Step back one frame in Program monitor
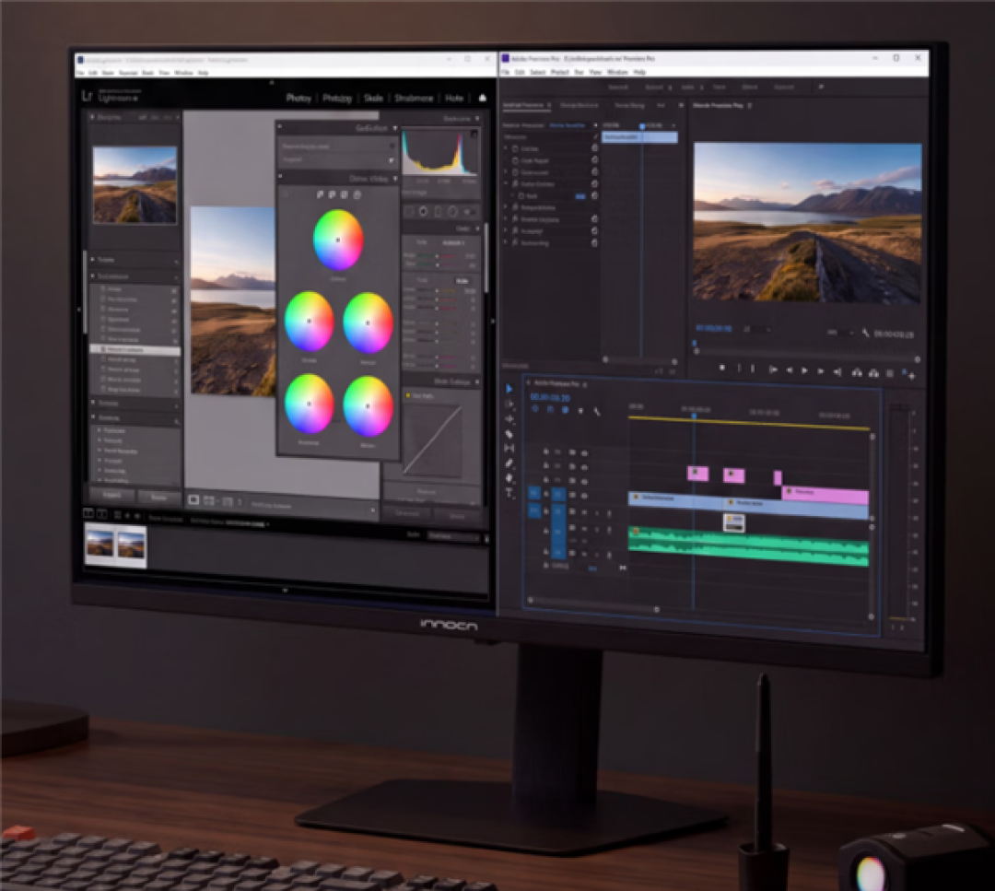Image resolution: width=995 pixels, height=891 pixels. pyautogui.click(x=789, y=370)
